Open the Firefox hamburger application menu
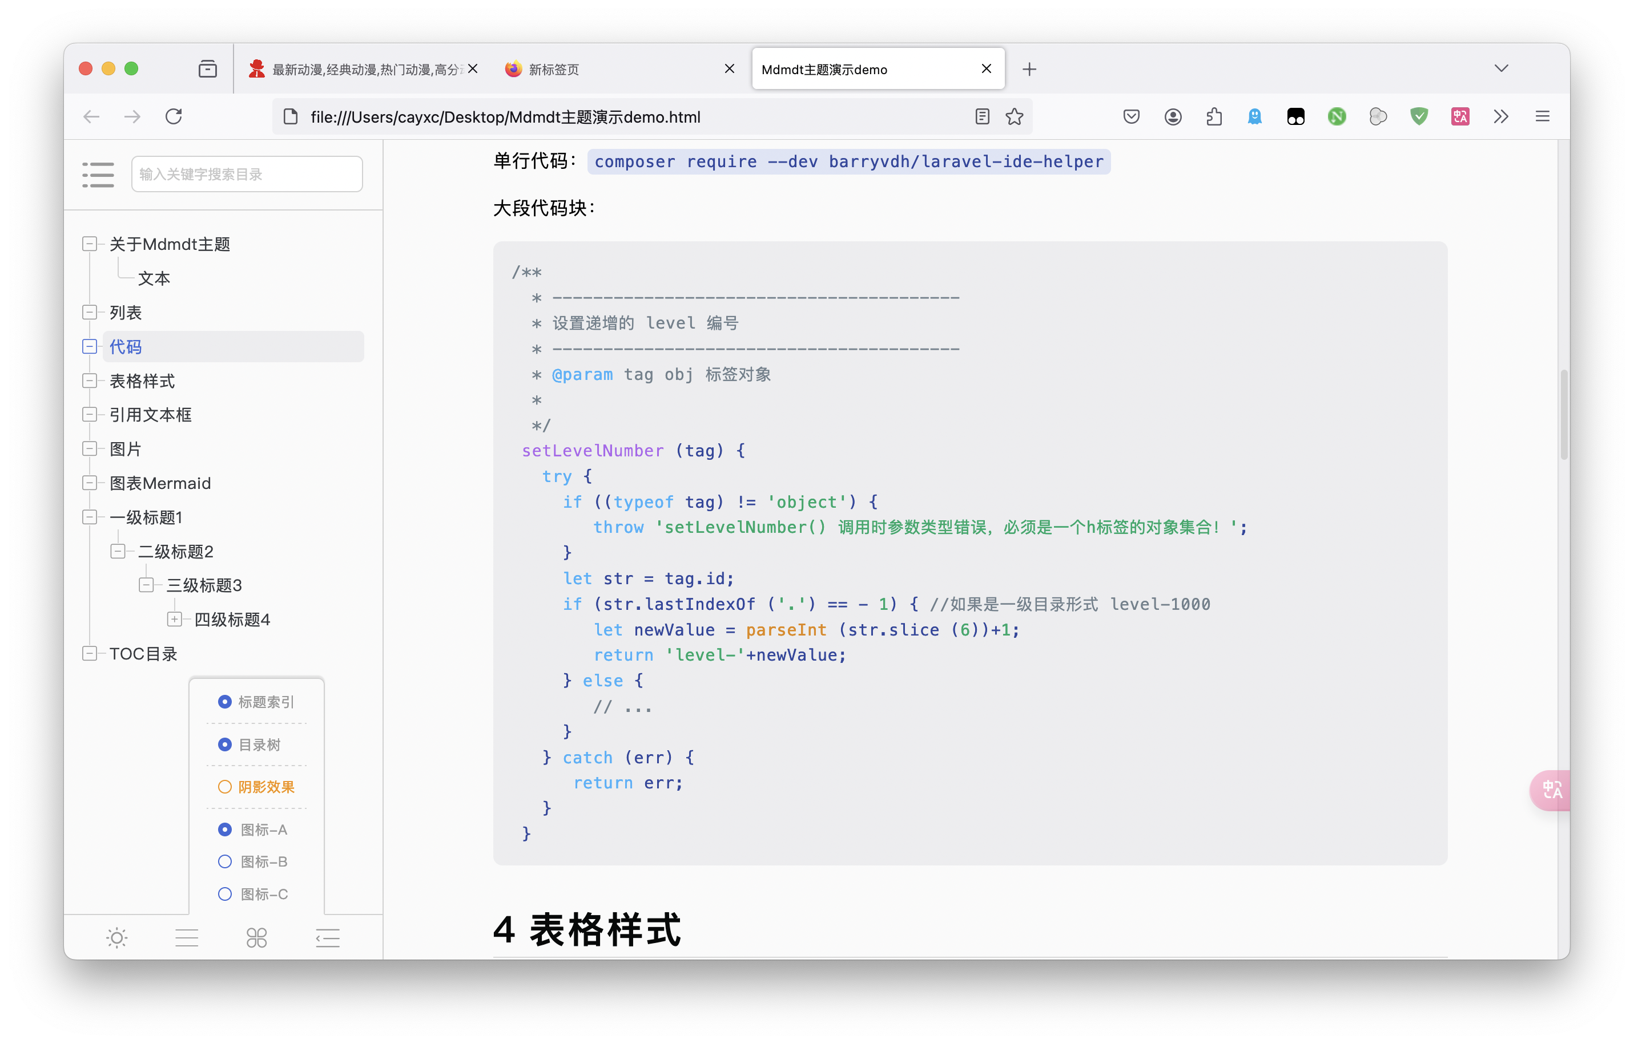Screen dimensions: 1634x1044 click(1543, 116)
